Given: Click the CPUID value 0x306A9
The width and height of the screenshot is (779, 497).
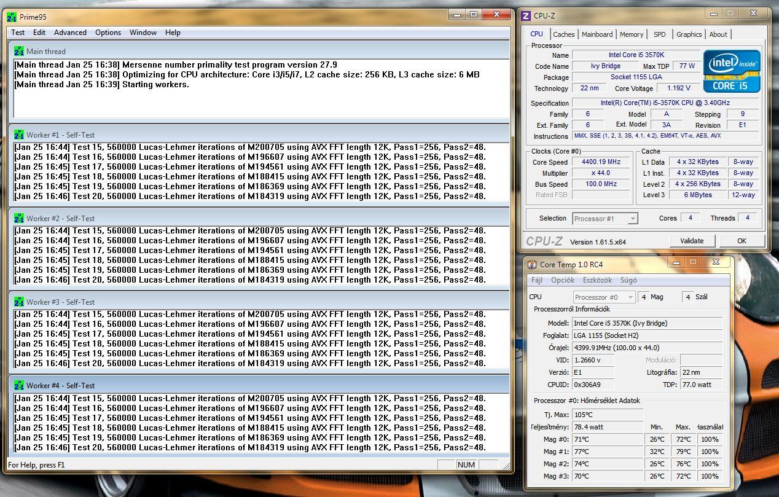Looking at the screenshot, I should [x=593, y=385].
